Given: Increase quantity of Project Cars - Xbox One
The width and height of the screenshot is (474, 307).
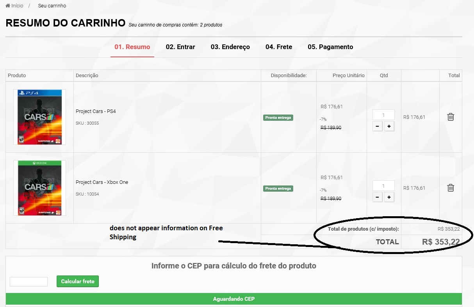Looking at the screenshot, I should click(x=389, y=197).
